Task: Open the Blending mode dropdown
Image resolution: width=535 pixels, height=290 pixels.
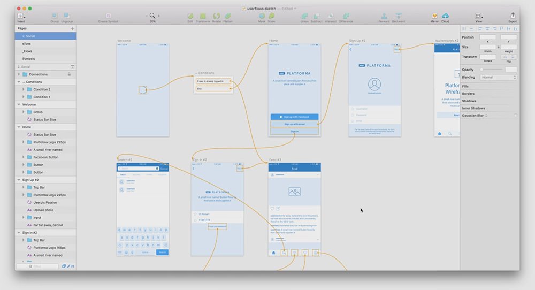Action: click(x=498, y=78)
